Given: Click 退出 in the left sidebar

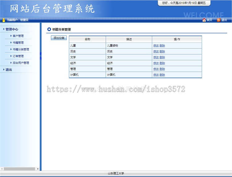Looking at the screenshot, I should [9, 70].
